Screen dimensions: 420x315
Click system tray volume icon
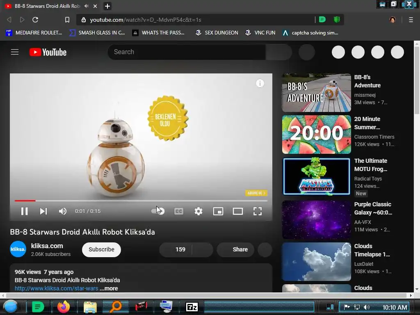(367, 307)
